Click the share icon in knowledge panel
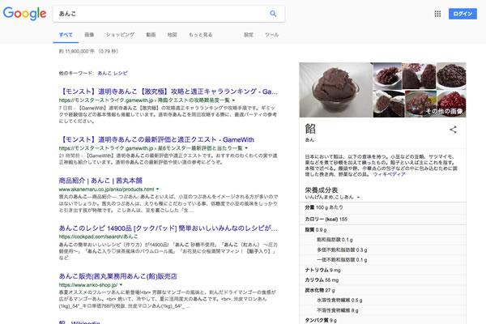This screenshot has width=486, height=324. (x=453, y=130)
